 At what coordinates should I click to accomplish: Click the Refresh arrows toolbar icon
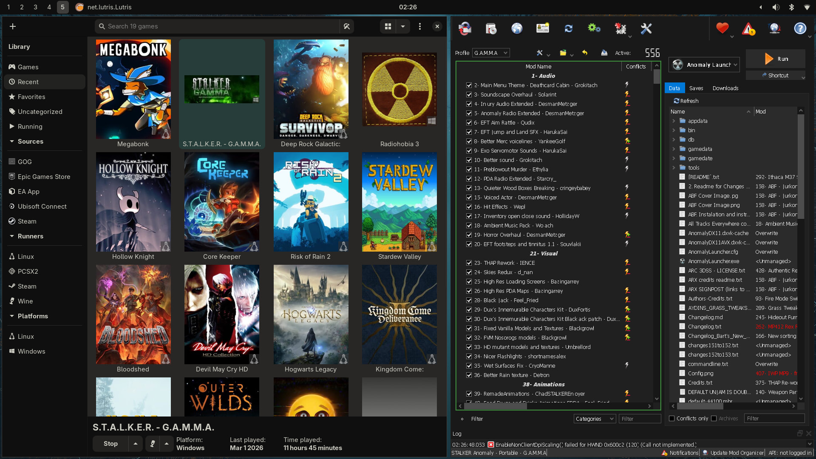(x=568, y=29)
